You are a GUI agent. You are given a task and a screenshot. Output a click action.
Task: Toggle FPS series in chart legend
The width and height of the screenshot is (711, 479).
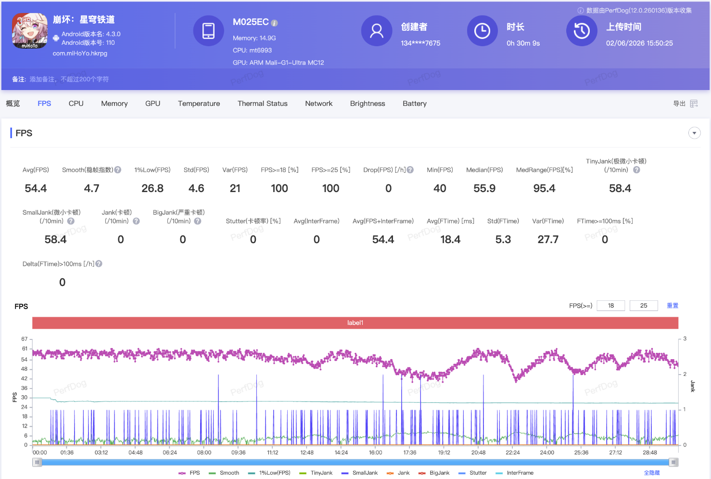[x=189, y=473]
